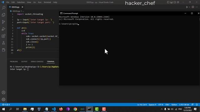Open the Explorer view in activity bar
Image resolution: width=200 pixels, height=112 pixels.
pos(3,15)
